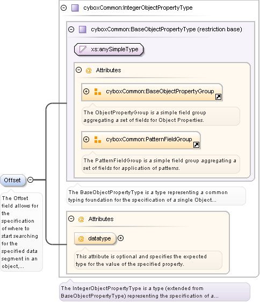Follow the PatternFieldGroup reference arrow icon
Viewport: 260px width, 303px height.
[196, 144]
